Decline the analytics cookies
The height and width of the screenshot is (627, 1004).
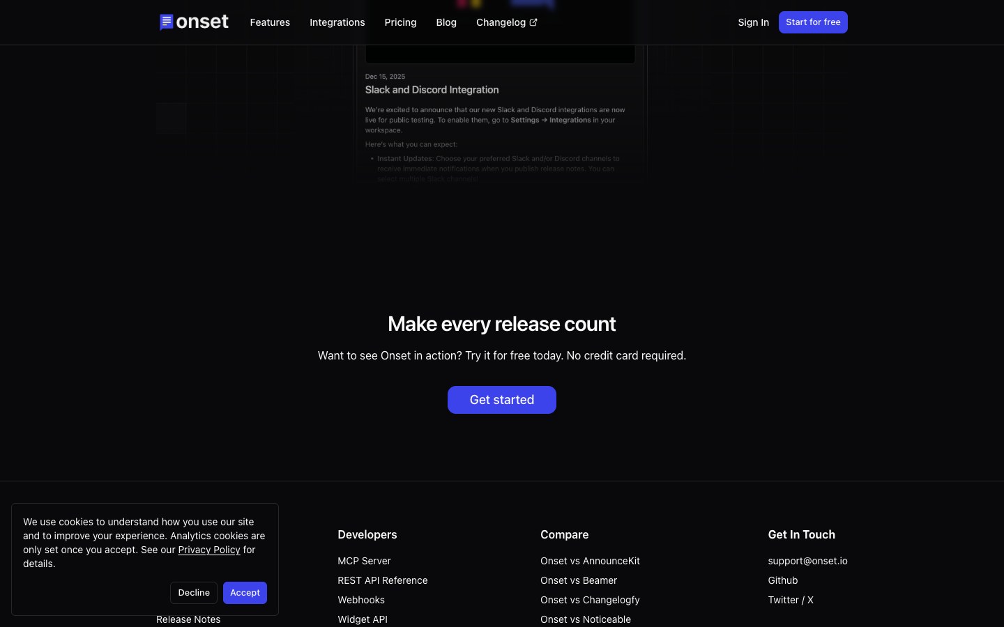(x=194, y=593)
